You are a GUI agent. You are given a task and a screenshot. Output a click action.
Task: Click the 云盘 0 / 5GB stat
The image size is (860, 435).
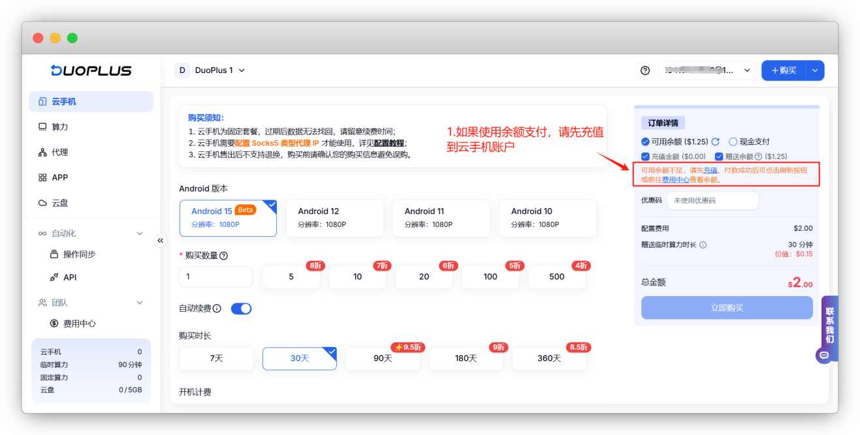click(91, 390)
